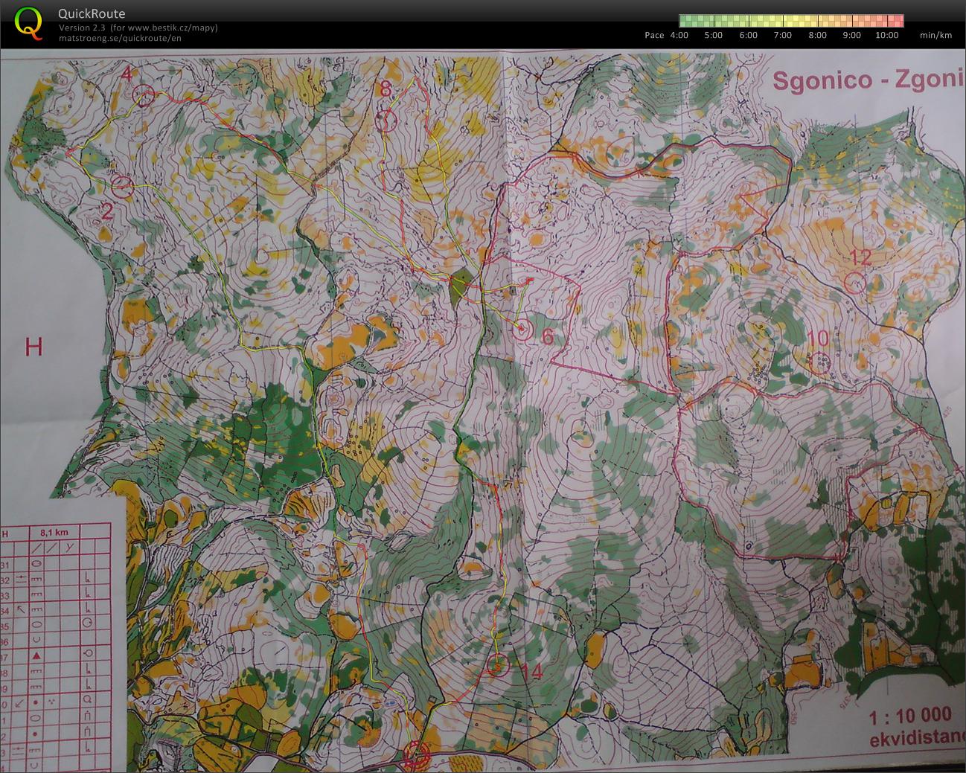
Task: Click the QuickRoute Q logo icon
Action: tap(28, 22)
